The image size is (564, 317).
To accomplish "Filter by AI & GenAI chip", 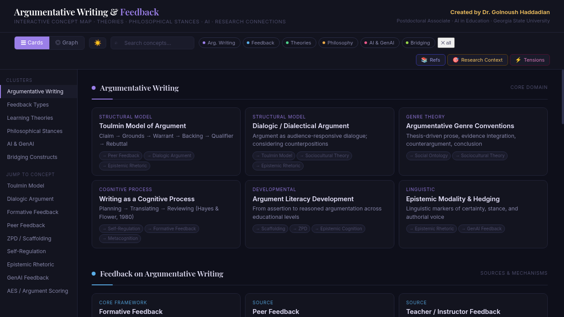I will [x=380, y=43].
